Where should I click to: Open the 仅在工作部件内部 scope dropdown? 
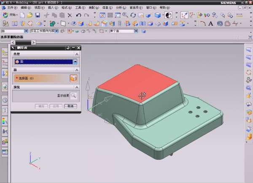[57, 31]
